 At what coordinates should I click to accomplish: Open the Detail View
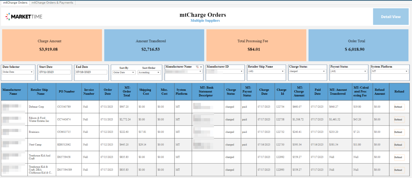tap(391, 17)
